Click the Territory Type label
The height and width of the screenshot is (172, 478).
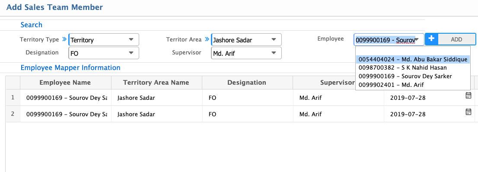pos(39,39)
